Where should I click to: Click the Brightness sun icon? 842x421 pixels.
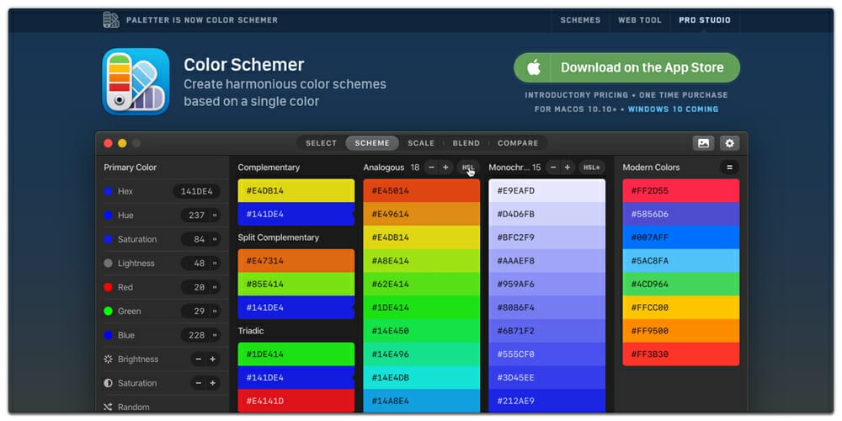tap(108, 360)
